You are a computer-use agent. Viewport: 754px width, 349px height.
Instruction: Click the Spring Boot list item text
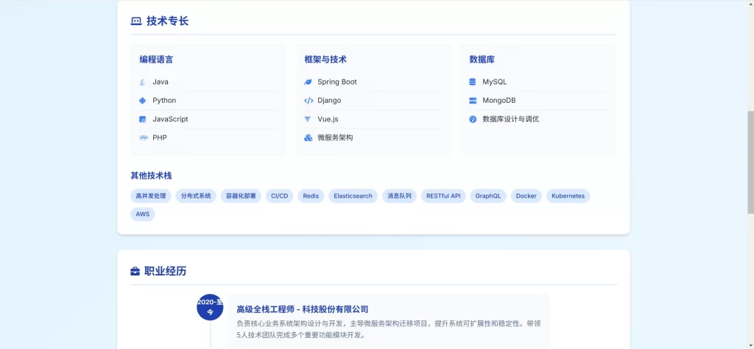(x=337, y=82)
